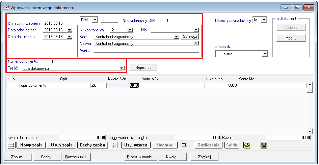
Task: Click the Rozrachunki... button
Action: (77, 157)
